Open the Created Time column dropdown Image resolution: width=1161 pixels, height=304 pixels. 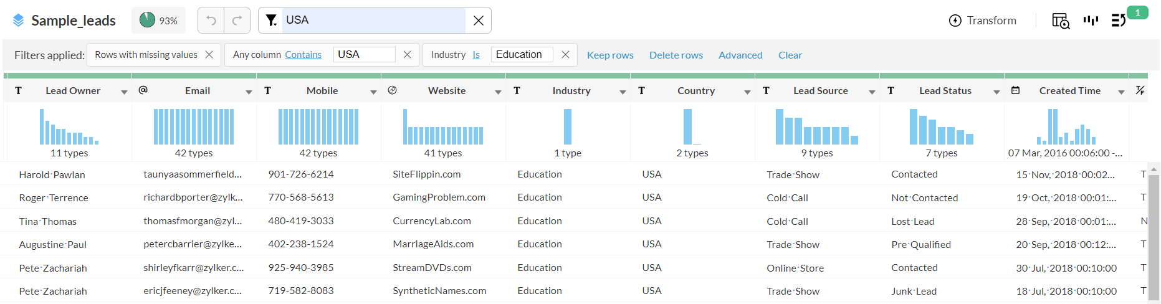click(1121, 92)
